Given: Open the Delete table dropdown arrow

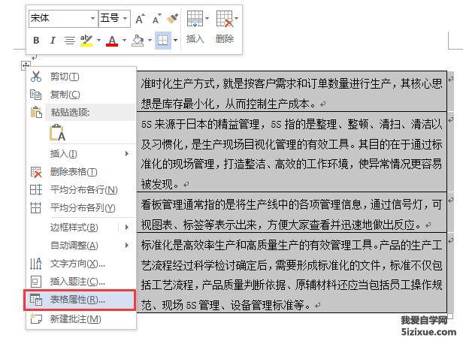Looking at the screenshot, I should (x=236, y=19).
